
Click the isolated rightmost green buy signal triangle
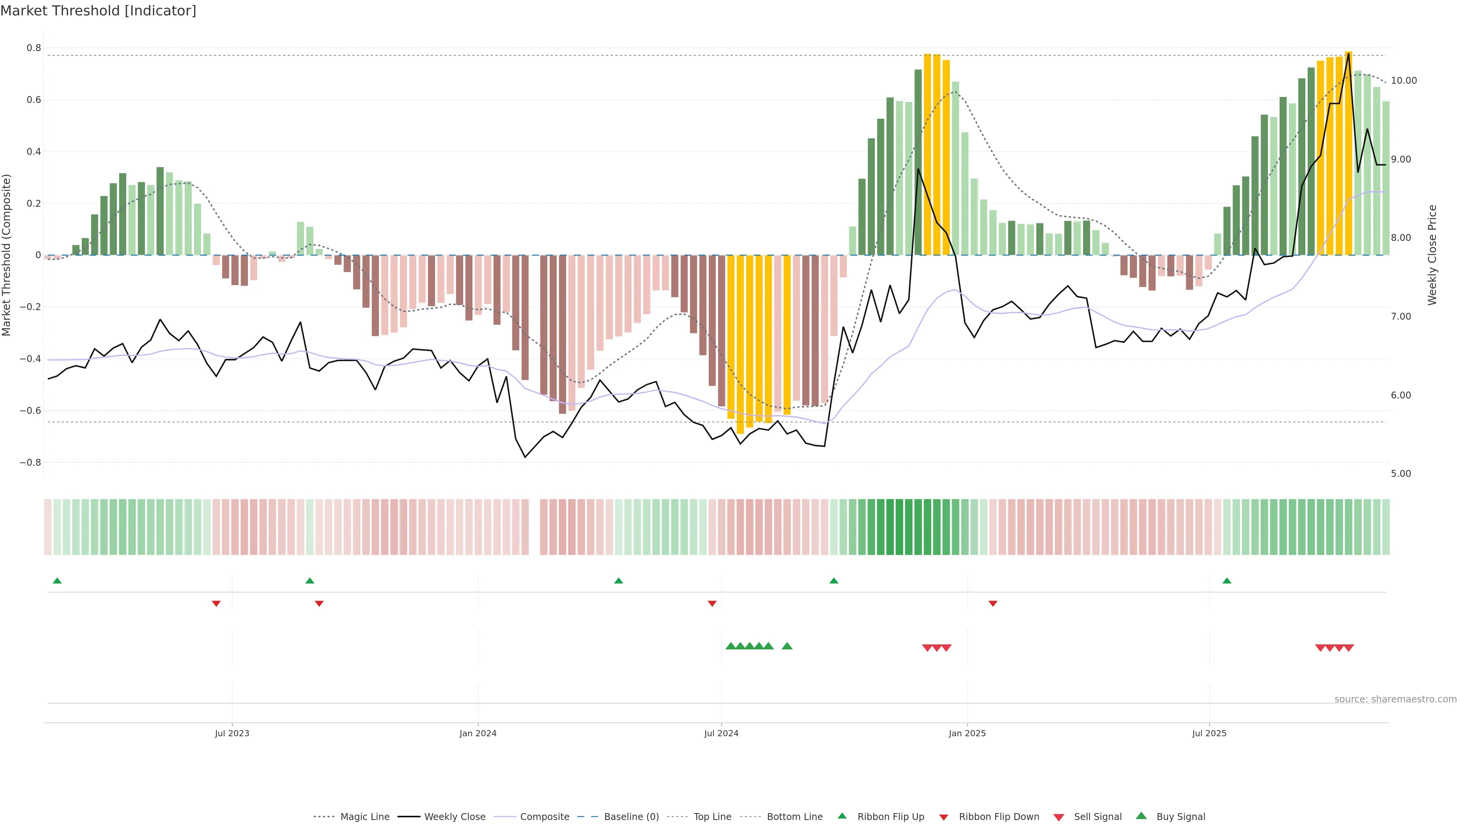click(x=787, y=646)
